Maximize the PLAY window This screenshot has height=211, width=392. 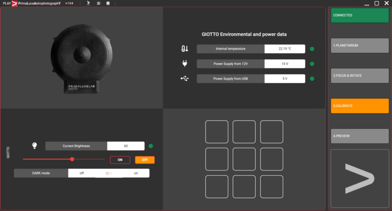(x=376, y=3)
